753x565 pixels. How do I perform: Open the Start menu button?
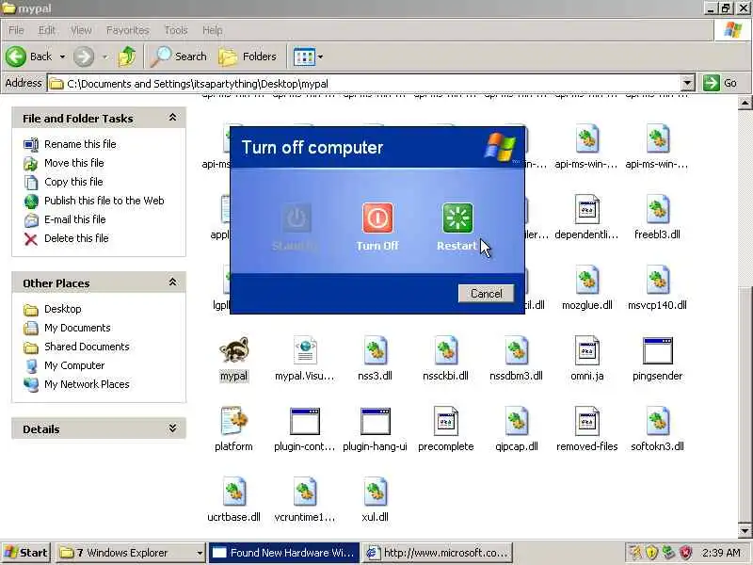pos(26,553)
